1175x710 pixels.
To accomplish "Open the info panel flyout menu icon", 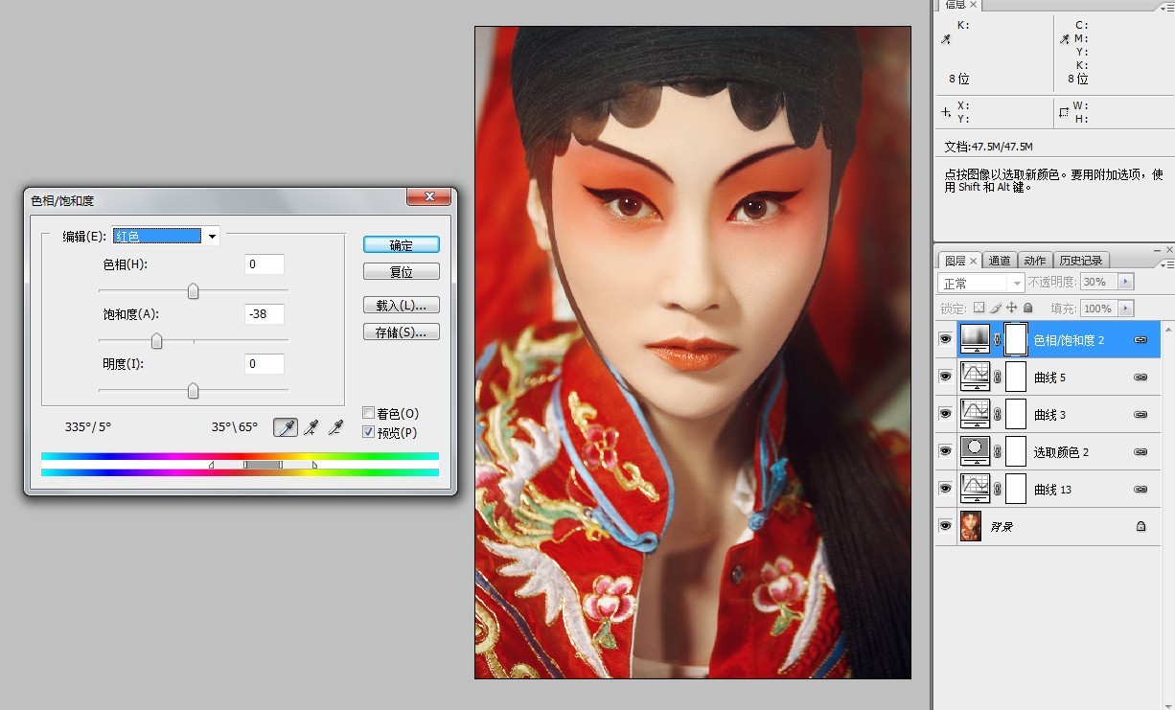I will 1167,7.
